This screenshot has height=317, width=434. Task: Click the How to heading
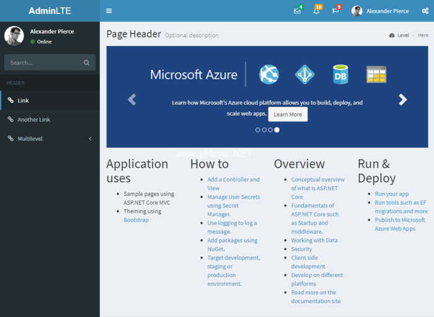click(x=210, y=164)
